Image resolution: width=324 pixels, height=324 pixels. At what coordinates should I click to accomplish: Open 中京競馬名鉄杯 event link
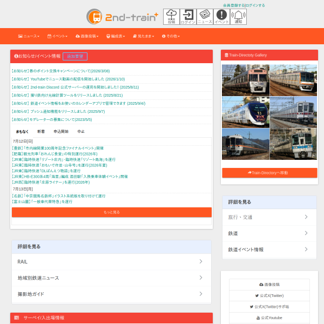[59, 196]
